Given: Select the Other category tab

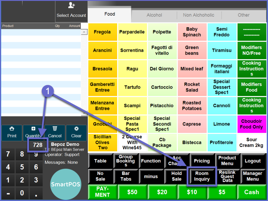Looking at the screenshot, I should tap(243, 15).
